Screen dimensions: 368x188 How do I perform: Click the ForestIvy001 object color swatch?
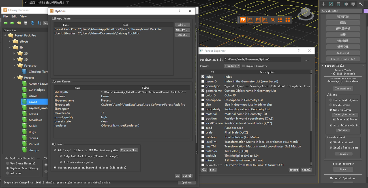[365, 11]
